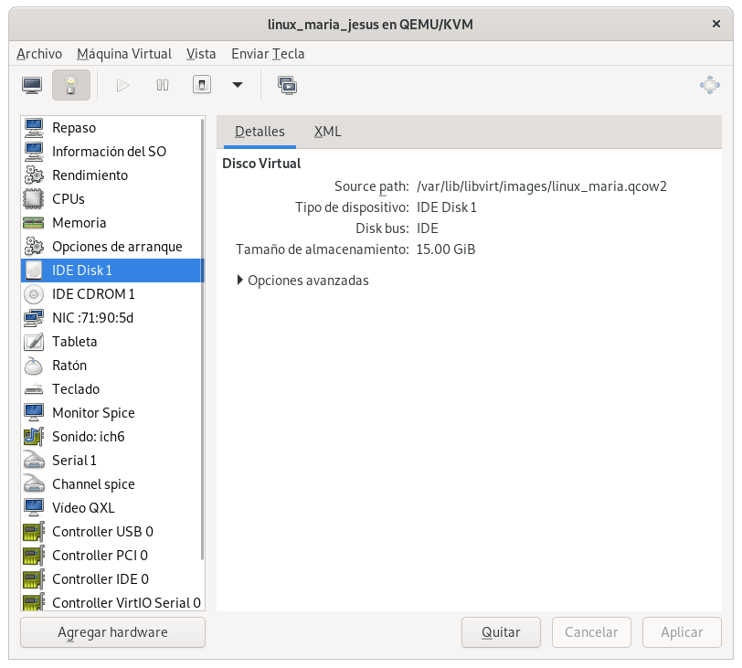
Task: Open the manage snapshots toolbar icon
Action: click(x=287, y=85)
